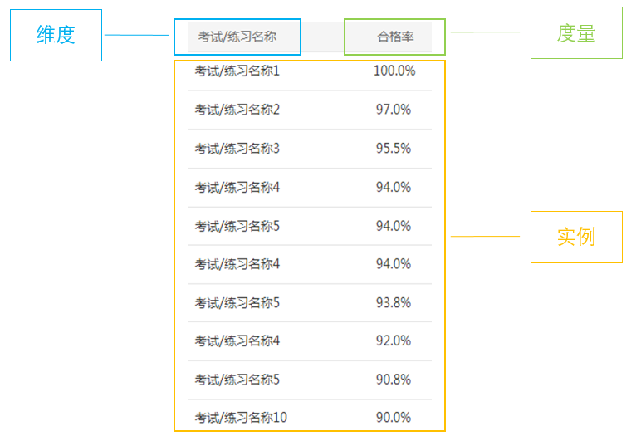
Task: Click 考试/练习名称5 in the 93.8% row
Action: click(237, 302)
